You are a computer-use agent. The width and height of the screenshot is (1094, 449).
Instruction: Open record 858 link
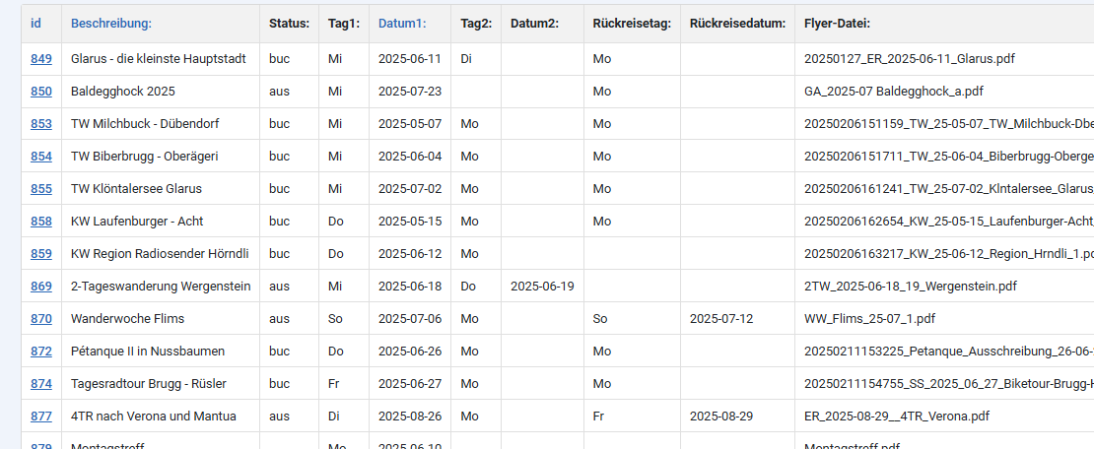point(41,222)
